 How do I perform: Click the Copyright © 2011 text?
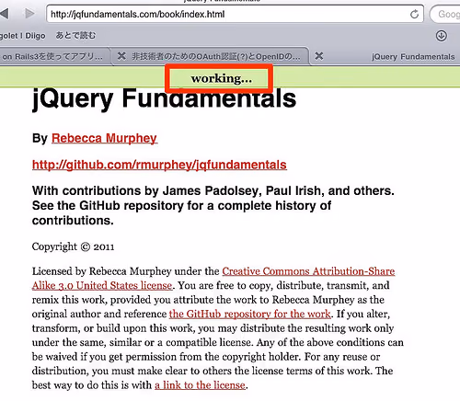(x=73, y=246)
